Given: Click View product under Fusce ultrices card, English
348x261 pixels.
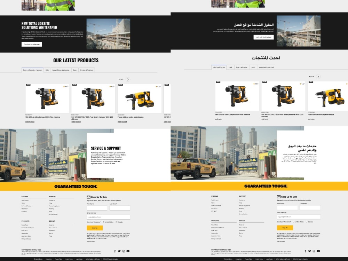Looking at the screenshot, I should pos(122,121).
